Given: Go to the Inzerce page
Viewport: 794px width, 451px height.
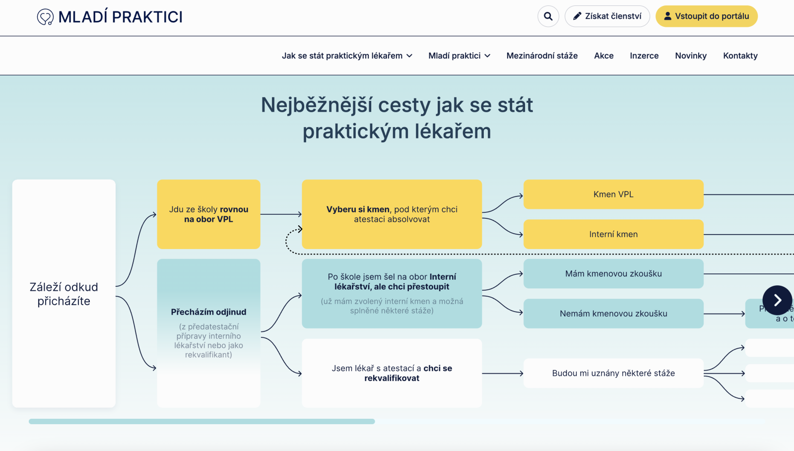Looking at the screenshot, I should pyautogui.click(x=644, y=56).
